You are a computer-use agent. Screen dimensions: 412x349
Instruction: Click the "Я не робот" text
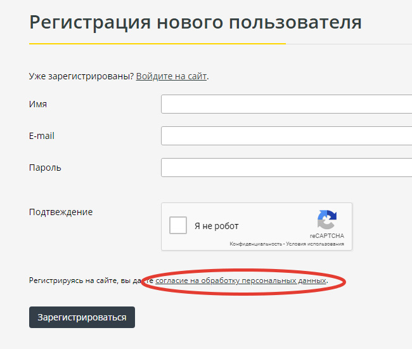(x=216, y=226)
